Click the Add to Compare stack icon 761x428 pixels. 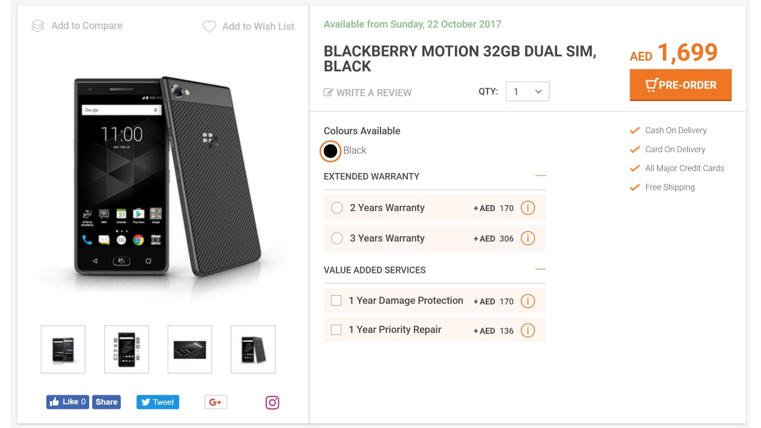[38, 26]
